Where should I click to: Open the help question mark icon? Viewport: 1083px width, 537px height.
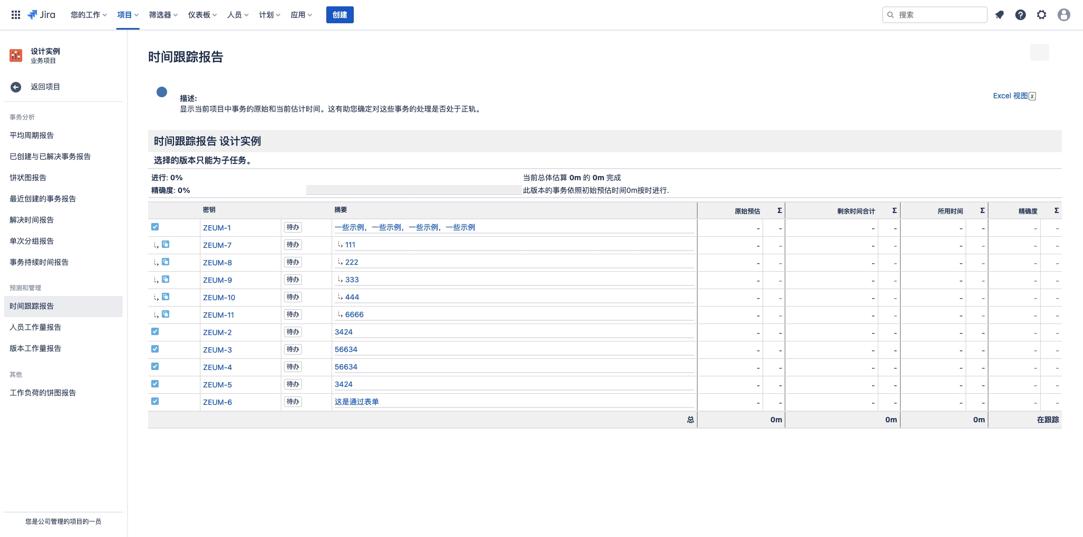click(x=1021, y=15)
